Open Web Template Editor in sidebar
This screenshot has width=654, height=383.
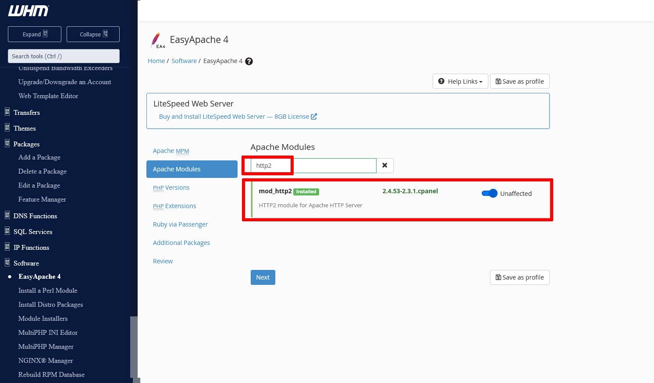click(x=48, y=96)
